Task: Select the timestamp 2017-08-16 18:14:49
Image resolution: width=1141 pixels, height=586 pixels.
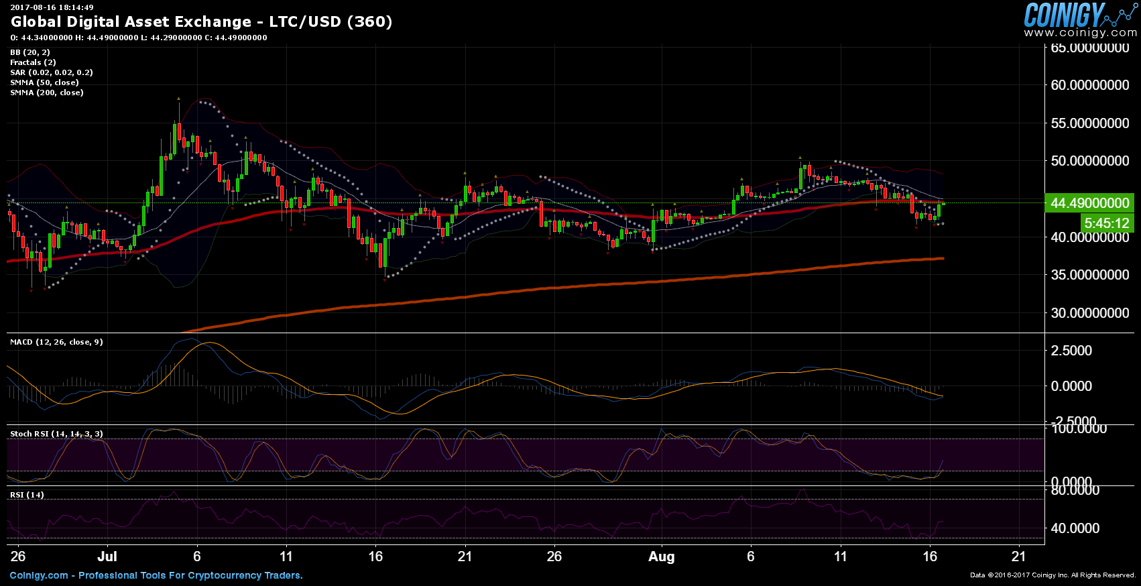Action: click(52, 7)
